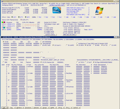Click the Groups button

[x=45, y=108]
